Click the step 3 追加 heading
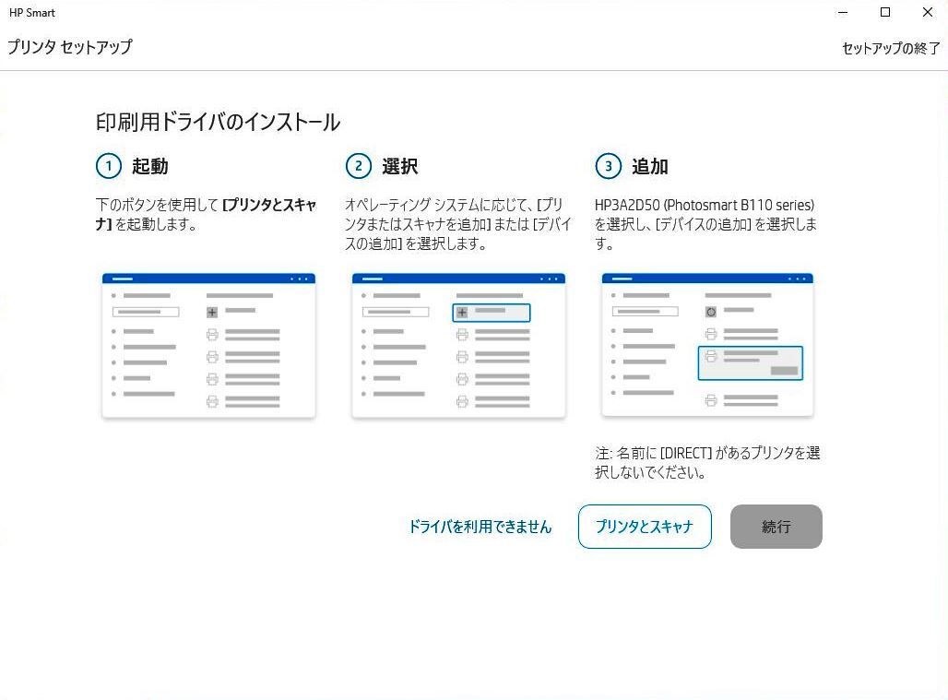Image resolution: width=948 pixels, height=700 pixels. (650, 166)
